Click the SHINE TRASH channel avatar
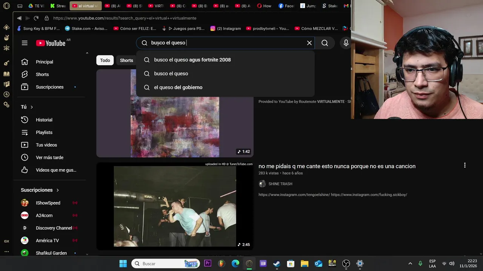This screenshot has height=271, width=483. click(262, 184)
